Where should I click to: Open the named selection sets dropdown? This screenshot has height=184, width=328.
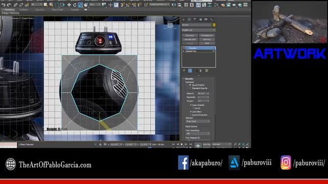(x=159, y=5)
